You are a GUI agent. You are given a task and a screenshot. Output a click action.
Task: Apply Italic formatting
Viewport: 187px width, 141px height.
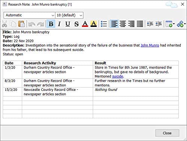click(x=59, y=24)
